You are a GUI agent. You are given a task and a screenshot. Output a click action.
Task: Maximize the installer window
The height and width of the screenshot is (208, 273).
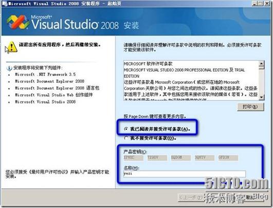(261, 3)
